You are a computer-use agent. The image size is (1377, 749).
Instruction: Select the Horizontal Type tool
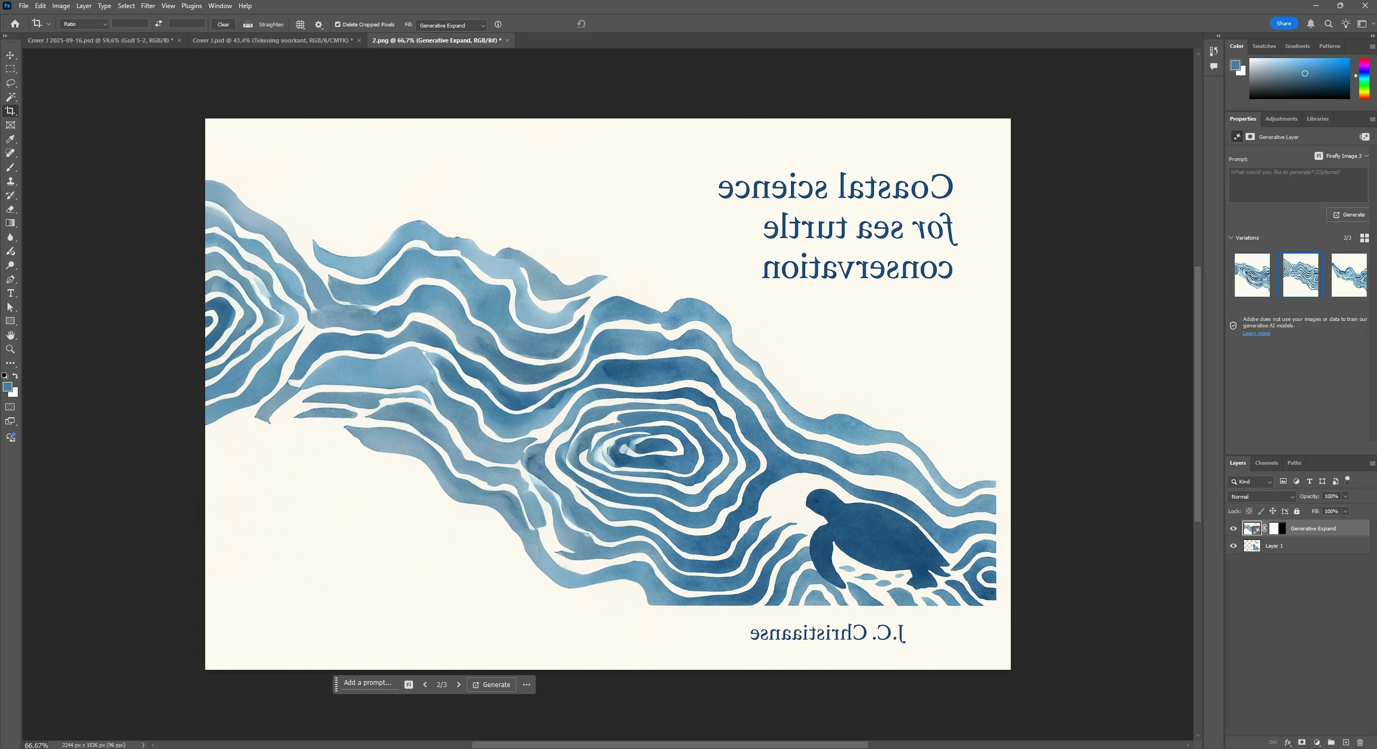[10, 293]
